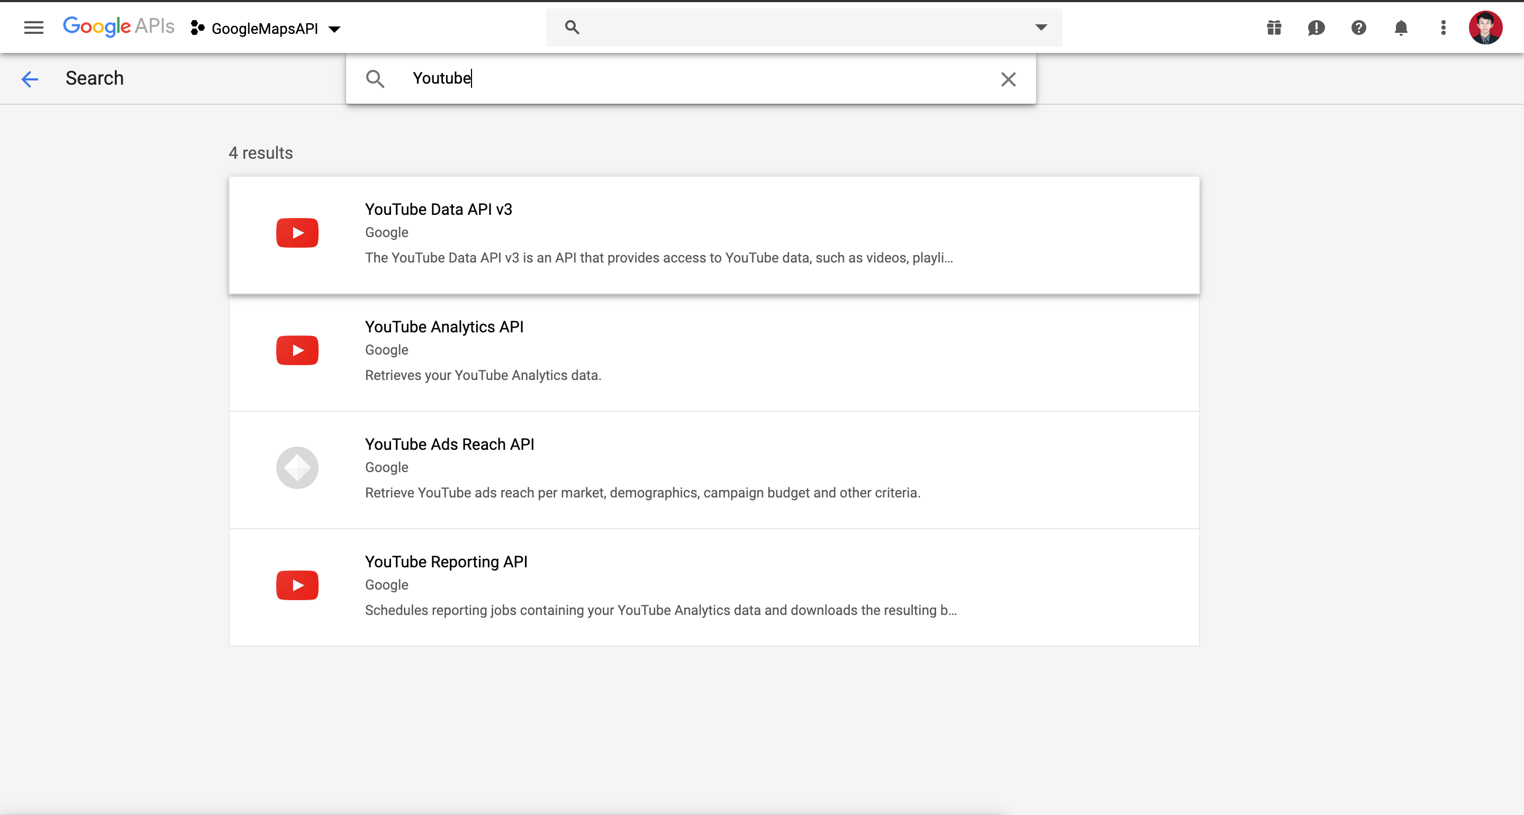
Task: Expand the top search bar dropdown arrow
Action: point(1041,27)
